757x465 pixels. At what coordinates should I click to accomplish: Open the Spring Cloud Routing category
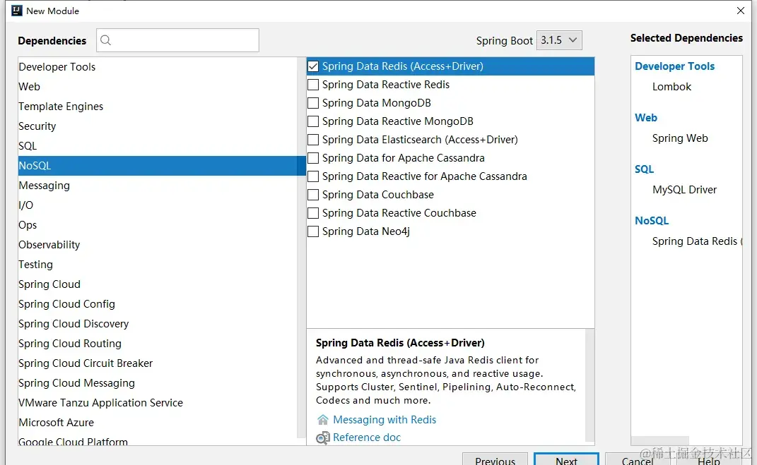[70, 344]
